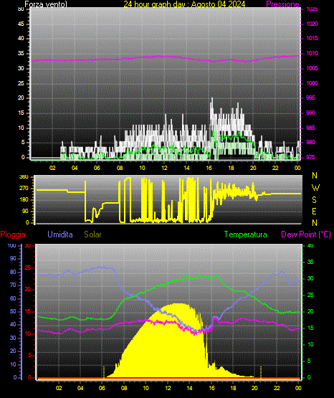Click the Forza vento axis title

(46, 4)
